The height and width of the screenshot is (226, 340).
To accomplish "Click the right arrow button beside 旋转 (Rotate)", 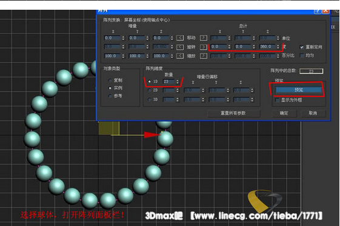I will [204, 47].
